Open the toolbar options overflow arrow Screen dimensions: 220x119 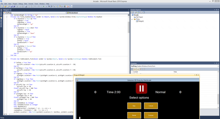[x=72, y=6]
